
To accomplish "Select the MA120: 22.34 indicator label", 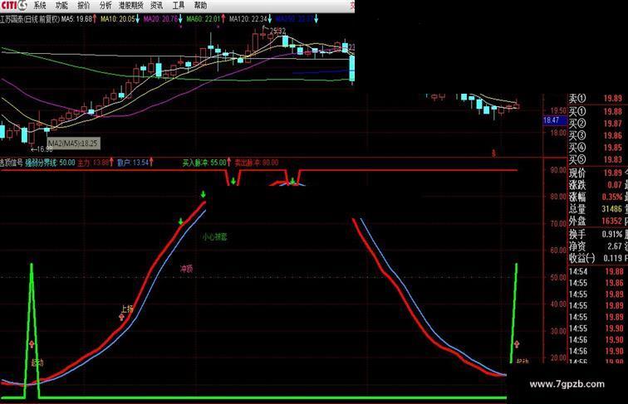I will (x=248, y=19).
